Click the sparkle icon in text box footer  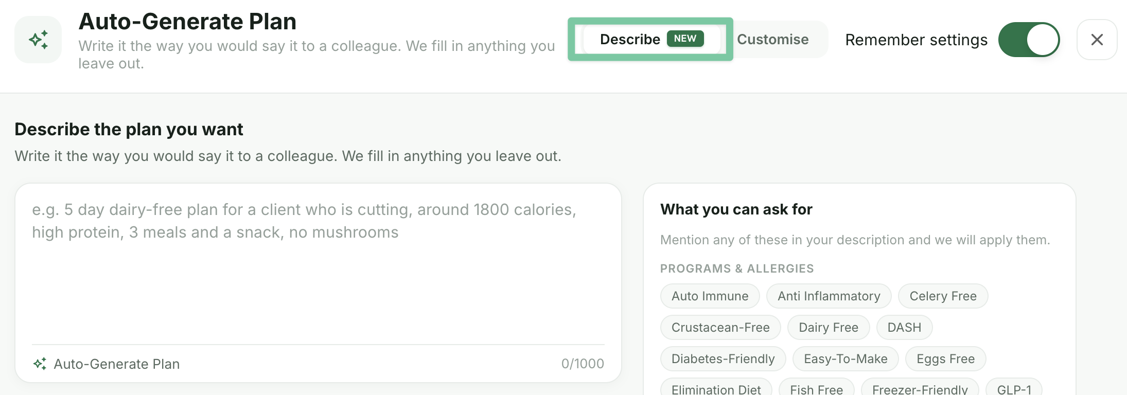point(40,364)
